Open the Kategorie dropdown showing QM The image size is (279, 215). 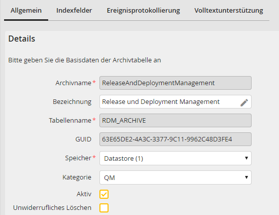pos(176,177)
